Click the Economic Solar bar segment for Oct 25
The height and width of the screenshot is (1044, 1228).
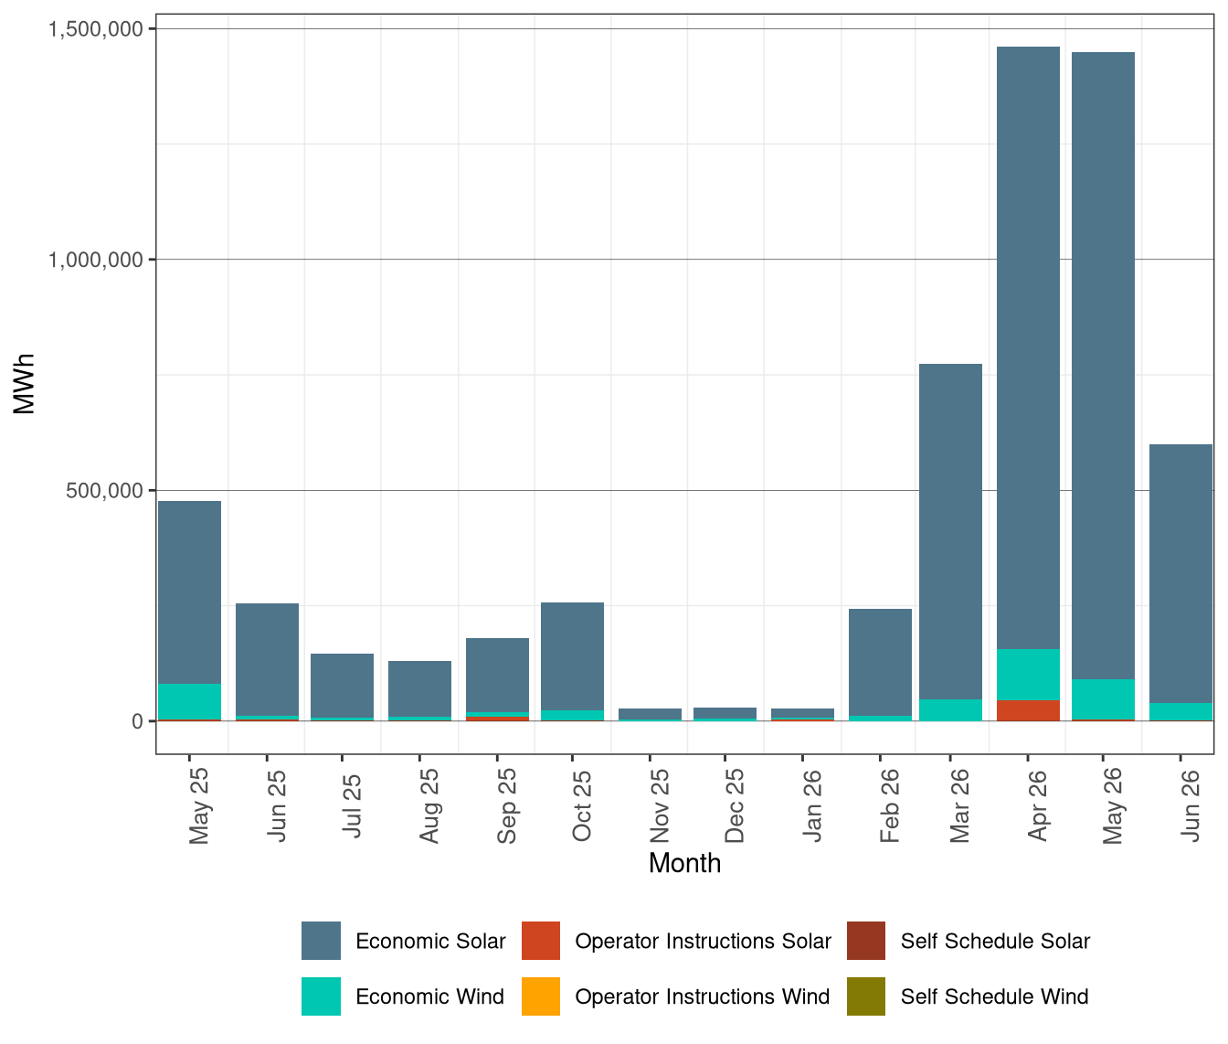click(x=572, y=656)
